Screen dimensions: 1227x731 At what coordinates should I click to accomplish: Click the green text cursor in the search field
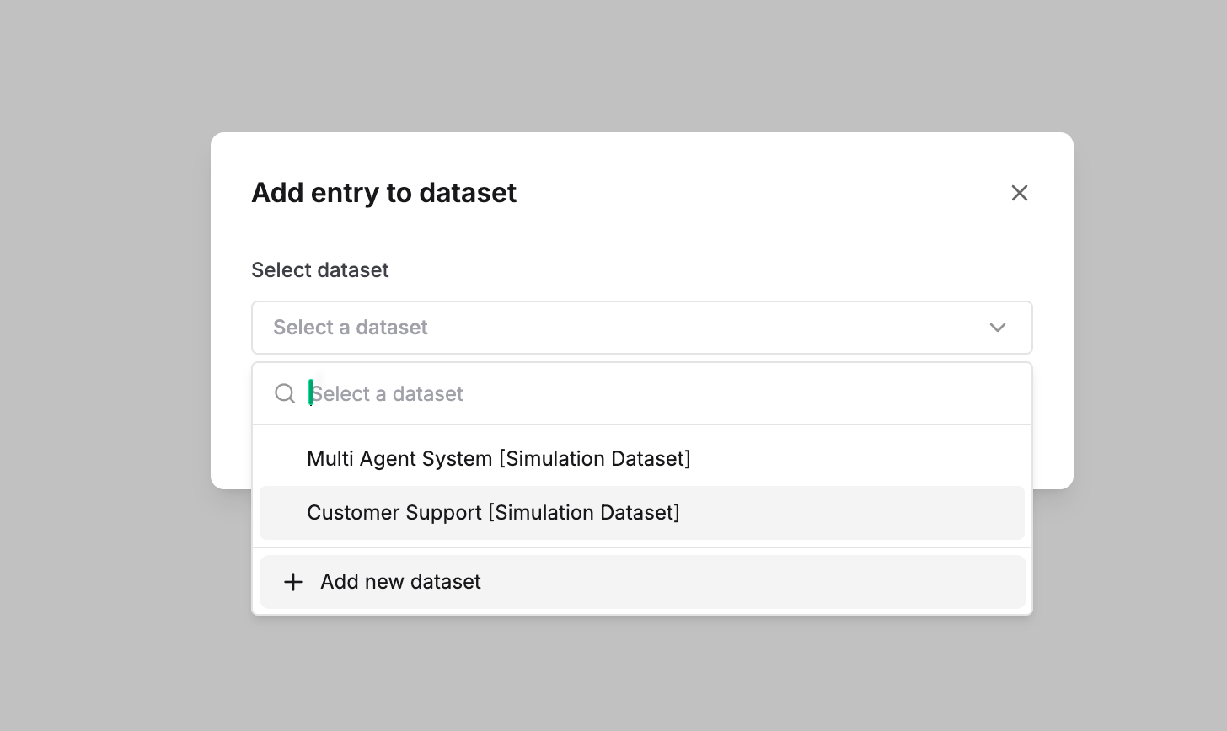[x=311, y=393]
